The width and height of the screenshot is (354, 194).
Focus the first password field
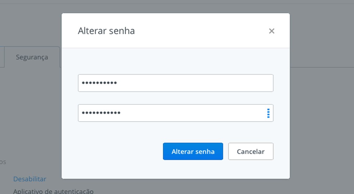[176, 83]
